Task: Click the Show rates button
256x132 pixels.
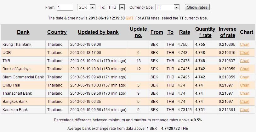Action: [x=197, y=7]
